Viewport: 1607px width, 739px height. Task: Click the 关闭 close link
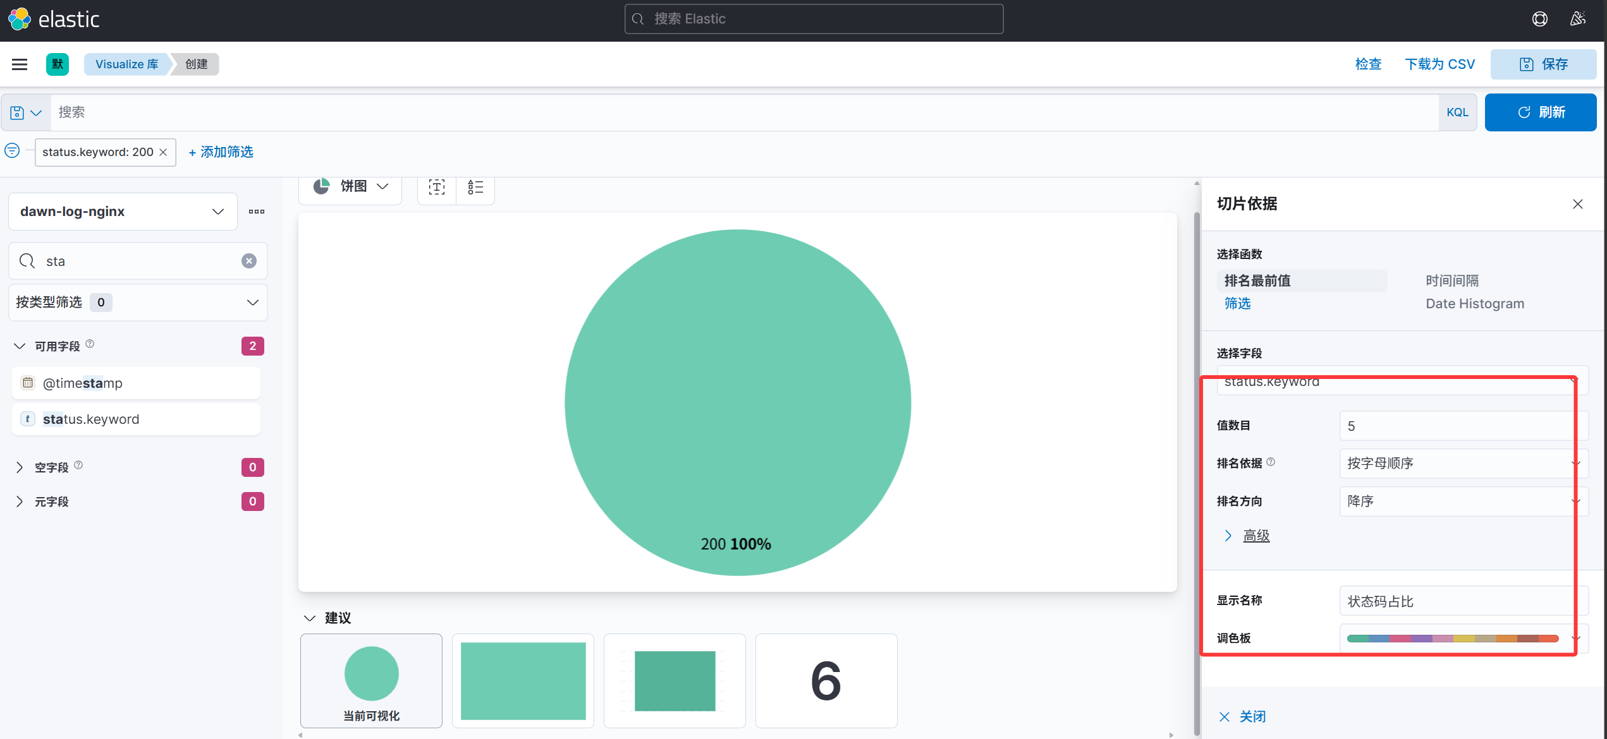click(1243, 716)
